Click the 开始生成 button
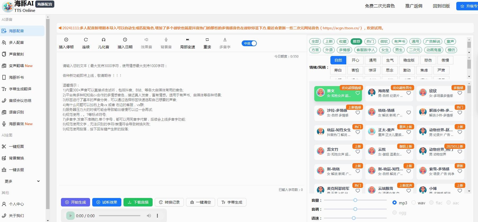 tap(76, 202)
